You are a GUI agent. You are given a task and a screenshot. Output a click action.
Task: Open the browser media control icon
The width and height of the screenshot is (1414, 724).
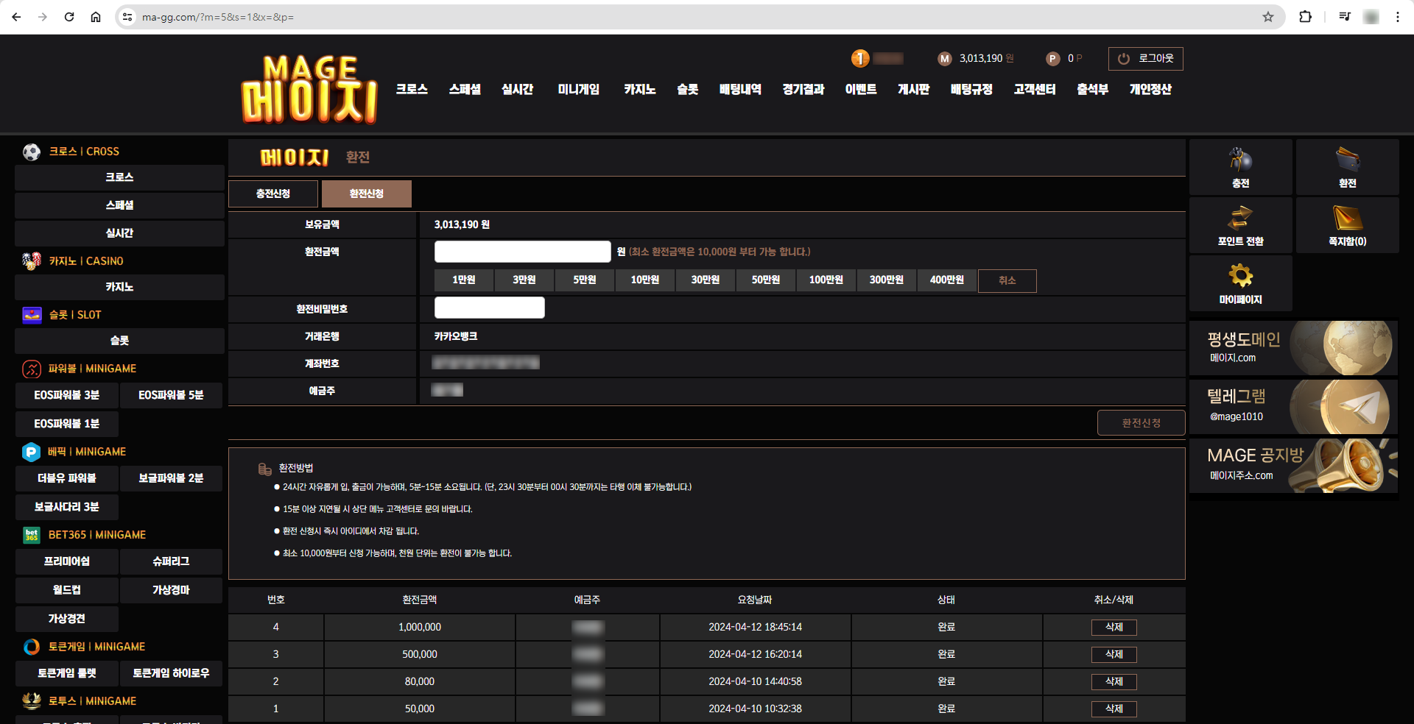[1345, 17]
